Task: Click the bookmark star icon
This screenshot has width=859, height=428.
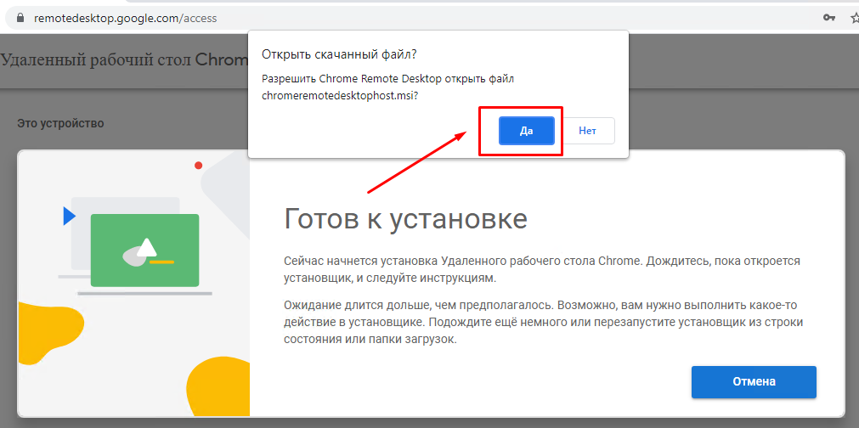Action: 854,18
